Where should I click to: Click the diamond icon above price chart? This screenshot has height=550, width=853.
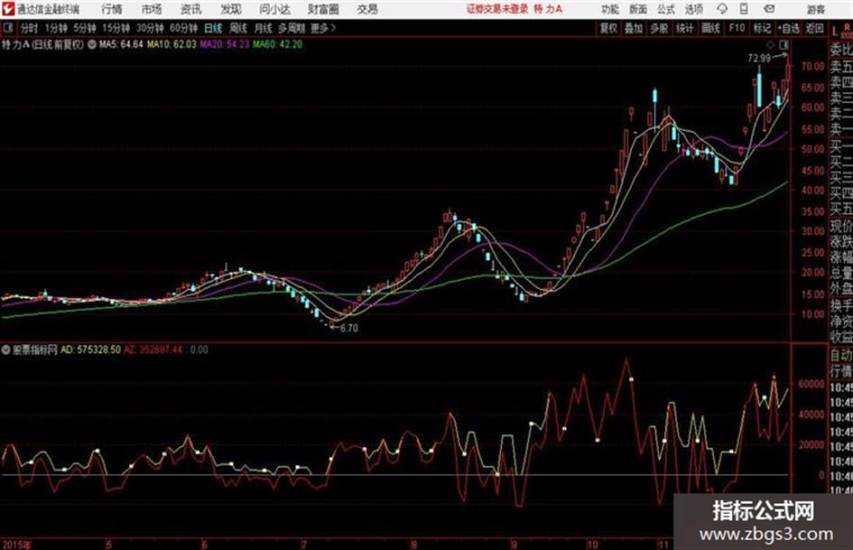770,44
